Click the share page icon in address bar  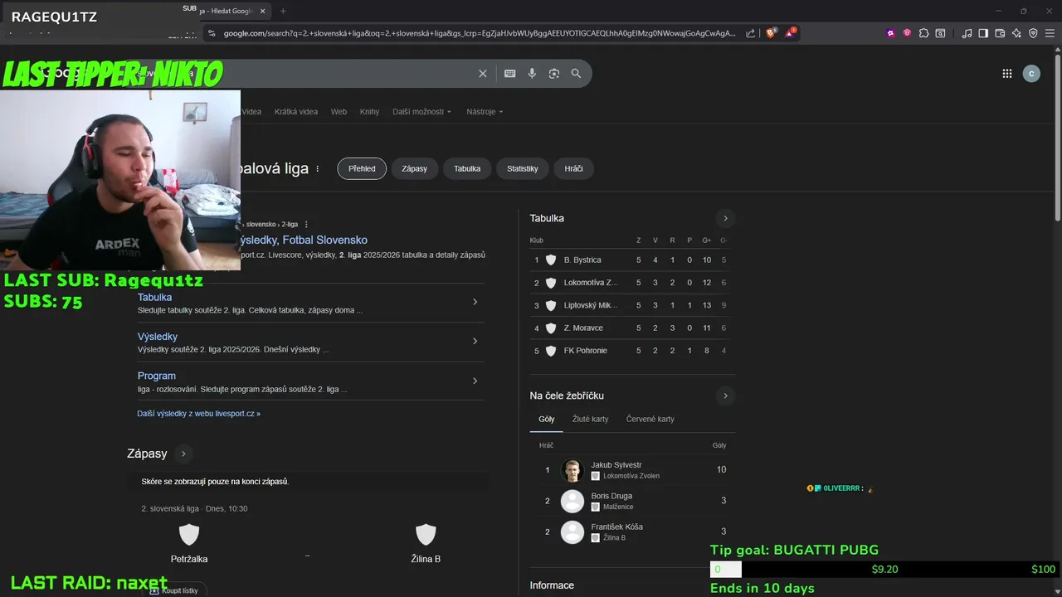[750, 33]
